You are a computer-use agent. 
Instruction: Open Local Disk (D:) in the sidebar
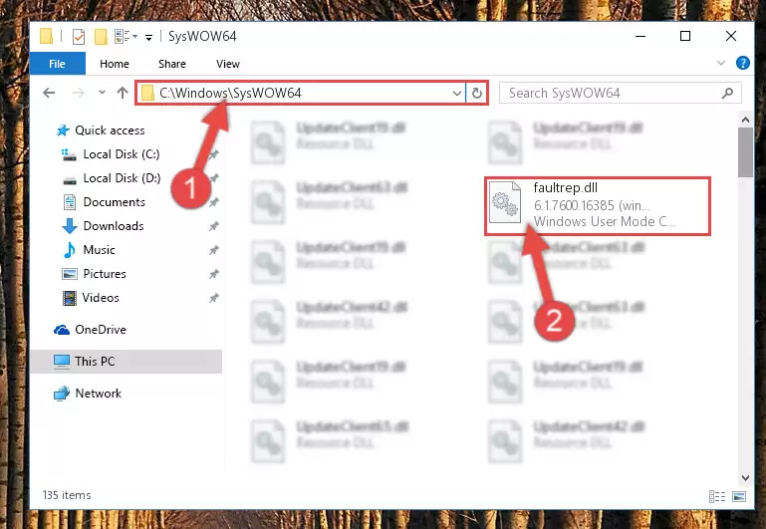click(x=111, y=178)
